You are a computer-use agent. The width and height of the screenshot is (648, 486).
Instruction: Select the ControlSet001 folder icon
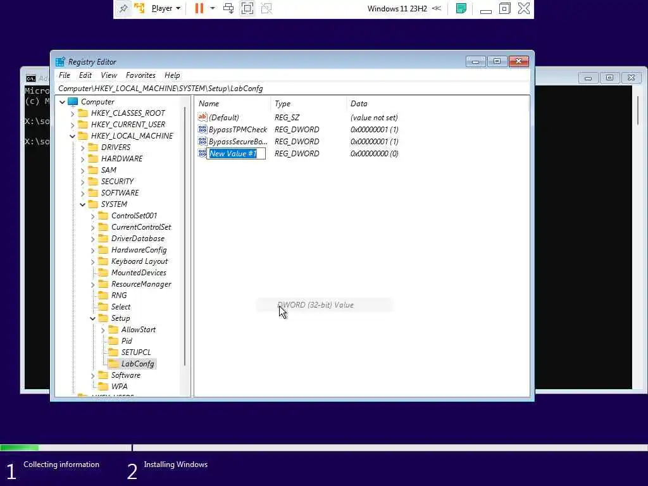(103, 216)
